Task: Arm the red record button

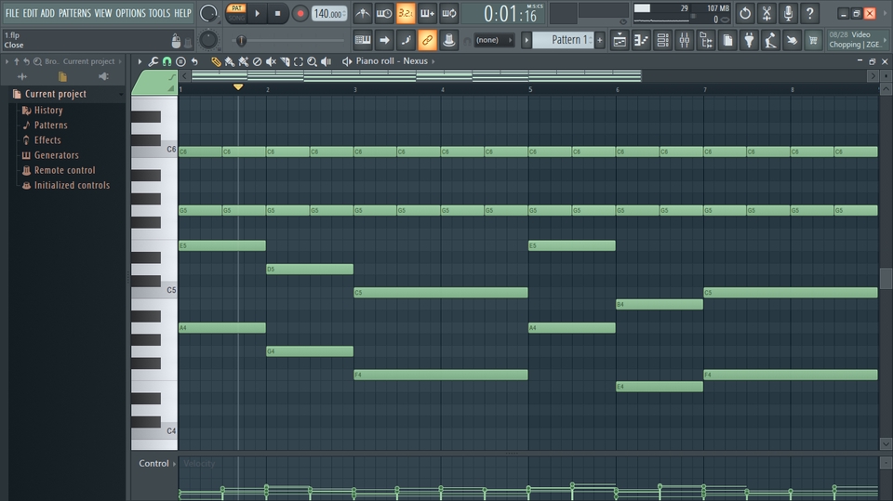Action: click(x=300, y=13)
